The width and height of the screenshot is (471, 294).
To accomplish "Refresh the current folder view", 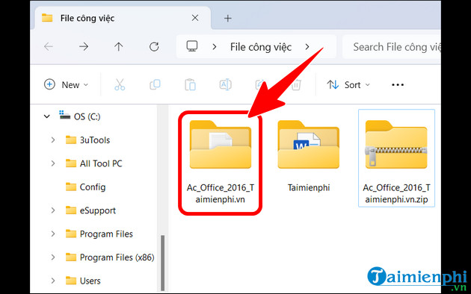I will 154,46.
